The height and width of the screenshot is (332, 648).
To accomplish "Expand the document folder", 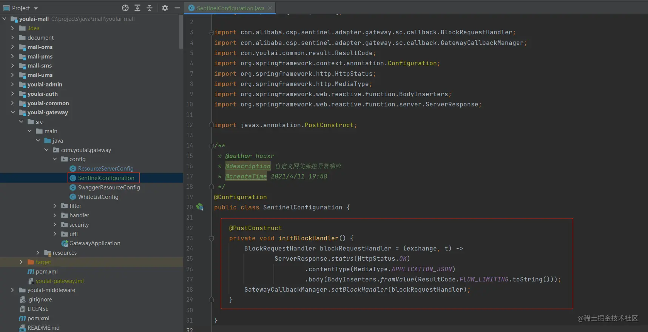I will (12, 37).
